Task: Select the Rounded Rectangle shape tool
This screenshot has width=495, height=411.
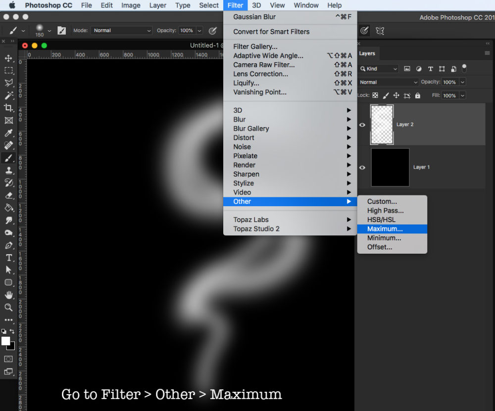Action: click(8, 282)
